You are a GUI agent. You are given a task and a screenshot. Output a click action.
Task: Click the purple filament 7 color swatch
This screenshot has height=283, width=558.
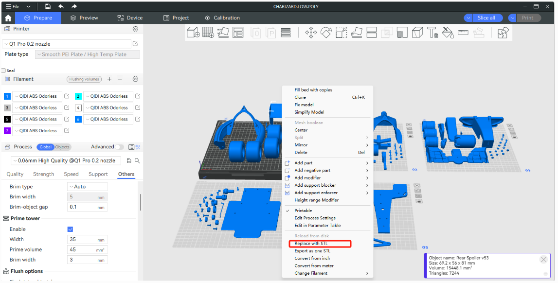tap(7, 131)
